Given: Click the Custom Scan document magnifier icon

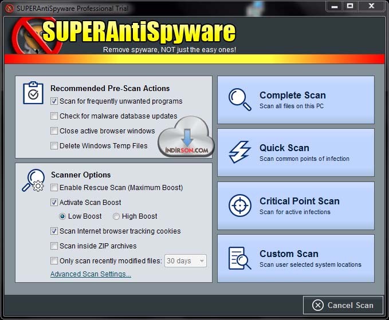Looking at the screenshot, I should pos(239,258).
